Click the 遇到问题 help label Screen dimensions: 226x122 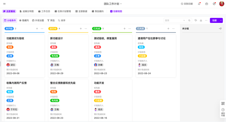click(223, 114)
